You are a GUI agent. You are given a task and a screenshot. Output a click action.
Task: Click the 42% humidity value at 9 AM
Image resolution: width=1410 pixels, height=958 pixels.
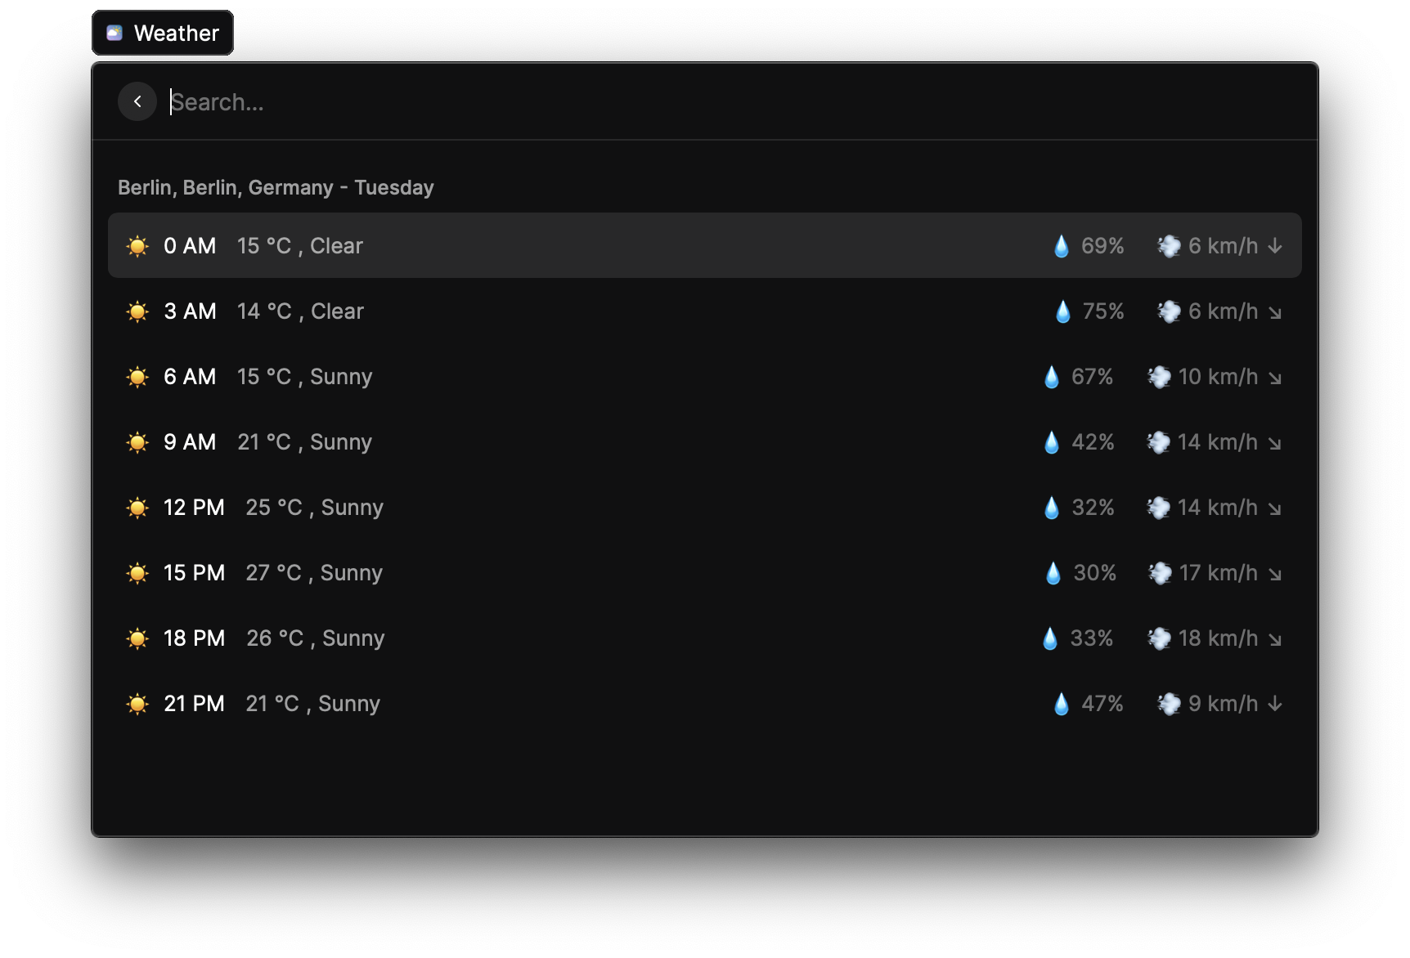point(1093,442)
